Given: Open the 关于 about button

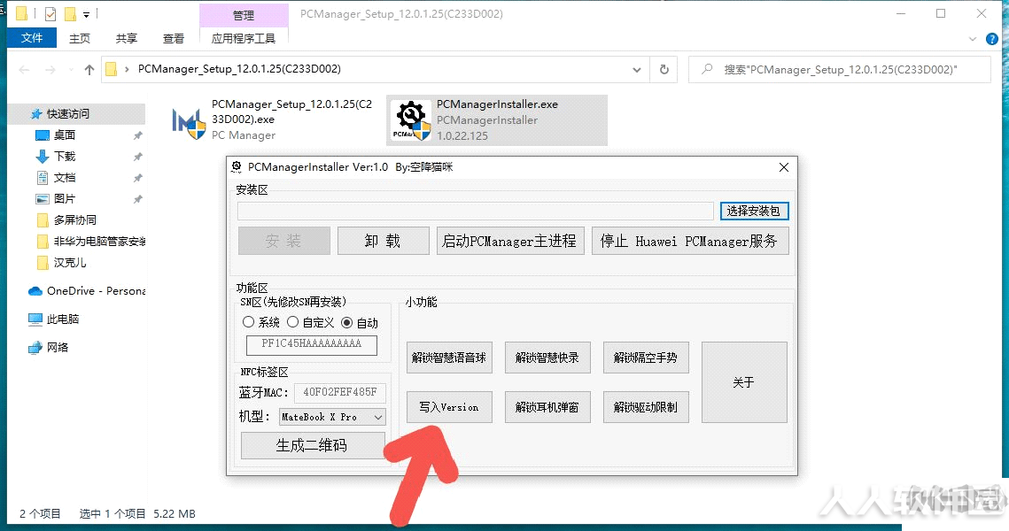Looking at the screenshot, I should coord(744,382).
